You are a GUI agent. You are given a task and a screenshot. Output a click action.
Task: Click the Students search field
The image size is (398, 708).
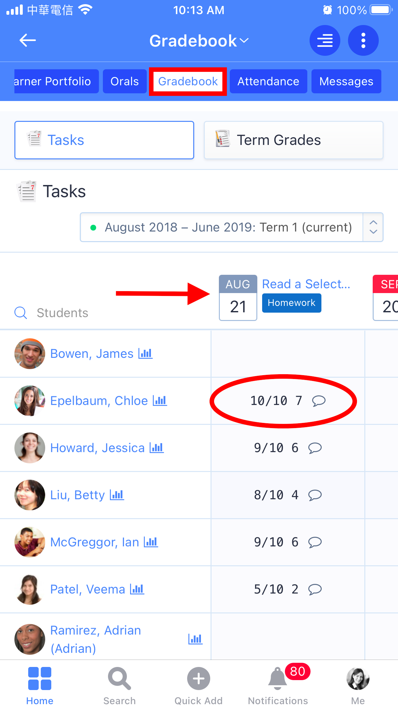pos(62,313)
